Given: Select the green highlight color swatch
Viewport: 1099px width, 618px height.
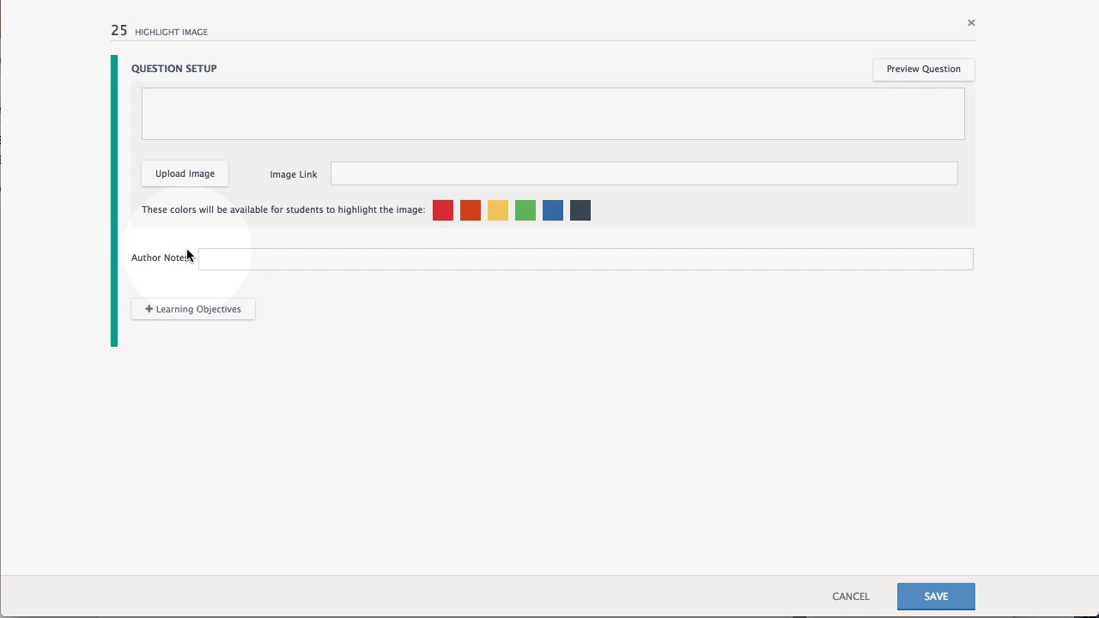Looking at the screenshot, I should pos(525,210).
